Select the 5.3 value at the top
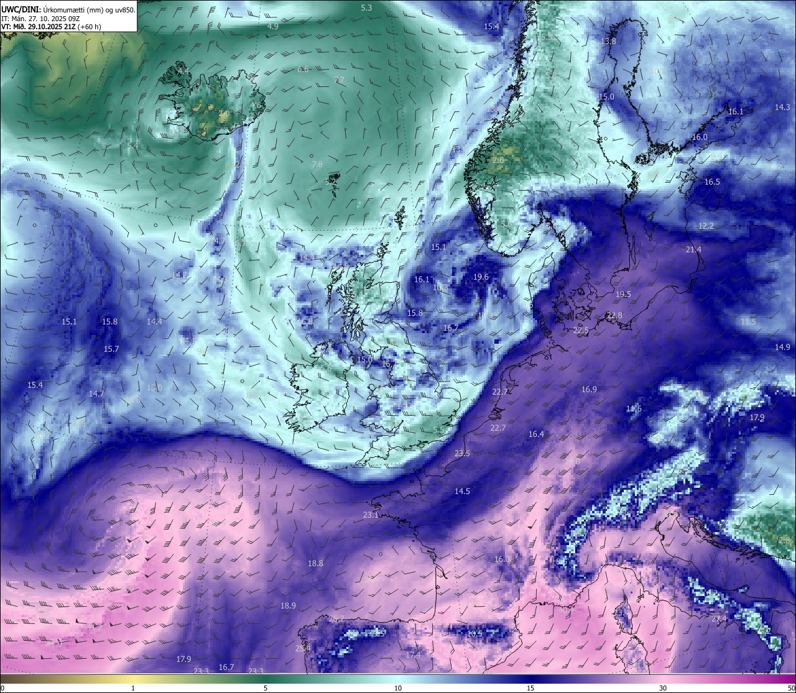Image resolution: width=796 pixels, height=693 pixels. pos(366,7)
